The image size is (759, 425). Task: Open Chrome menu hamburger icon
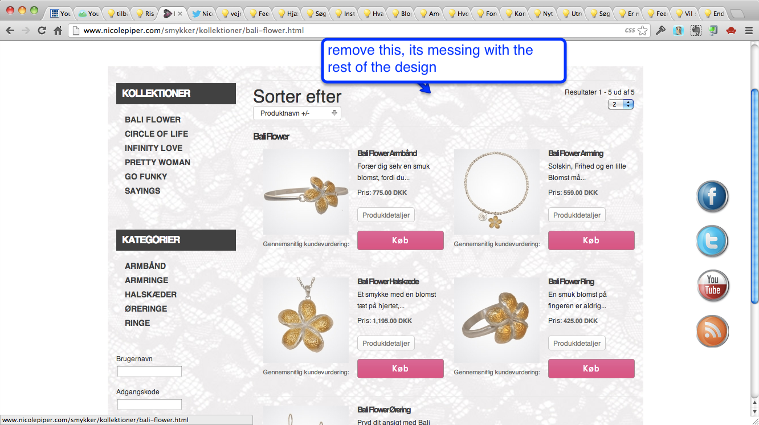coord(749,31)
